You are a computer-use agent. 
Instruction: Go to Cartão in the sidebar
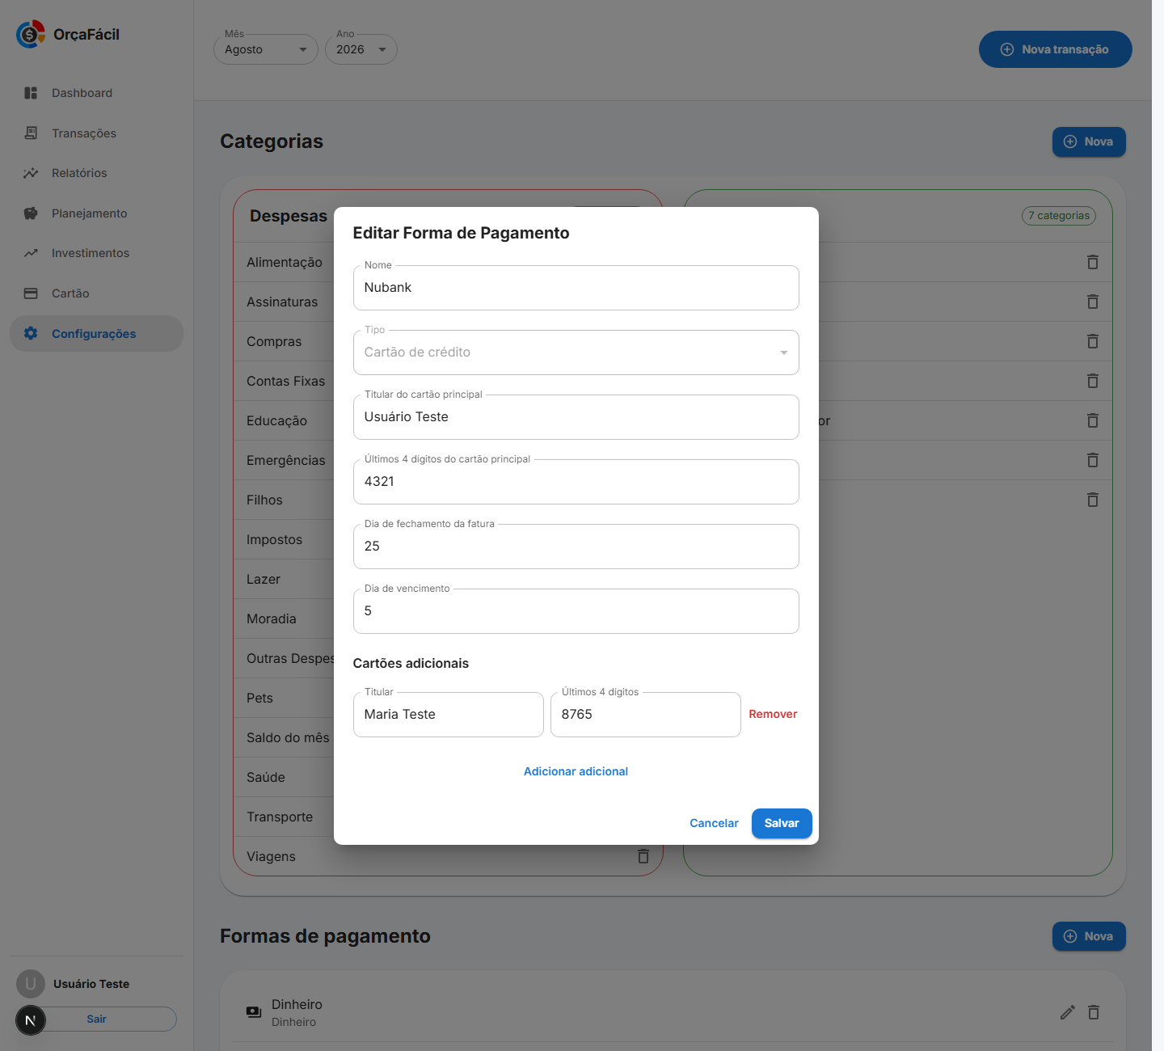(96, 293)
